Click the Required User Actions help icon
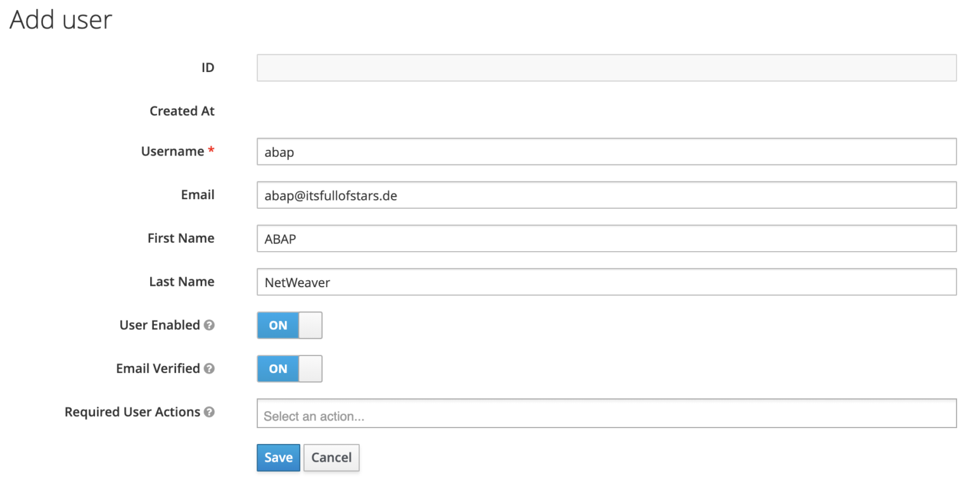The image size is (973, 480). [x=210, y=412]
